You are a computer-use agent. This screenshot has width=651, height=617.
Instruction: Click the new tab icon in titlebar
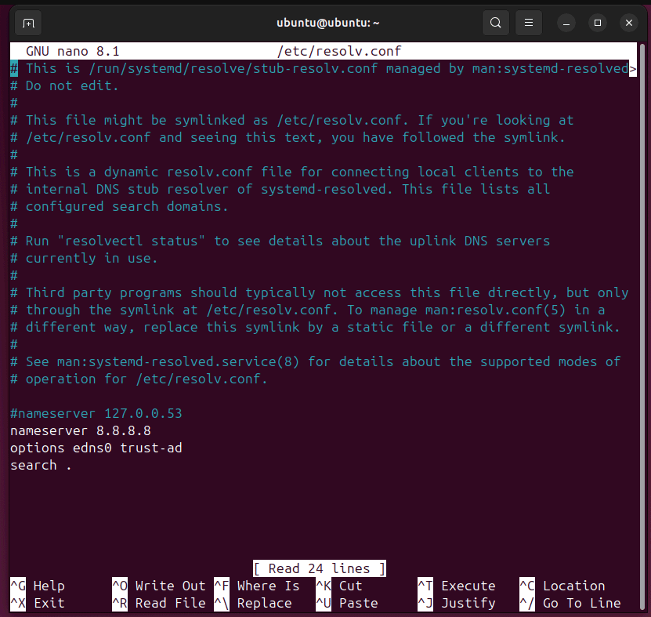tap(28, 23)
